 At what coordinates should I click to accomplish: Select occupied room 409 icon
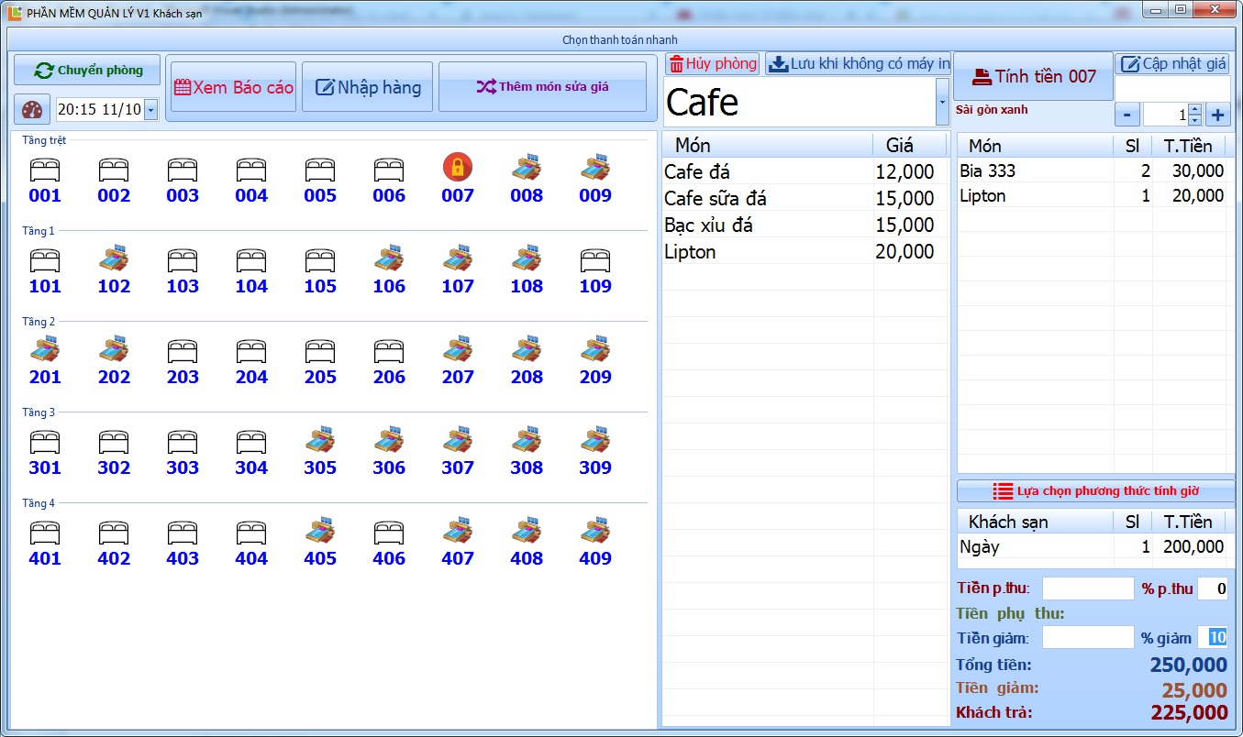[595, 530]
